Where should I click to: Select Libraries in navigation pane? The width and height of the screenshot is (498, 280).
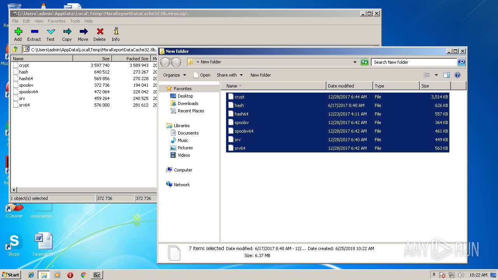[178, 126]
